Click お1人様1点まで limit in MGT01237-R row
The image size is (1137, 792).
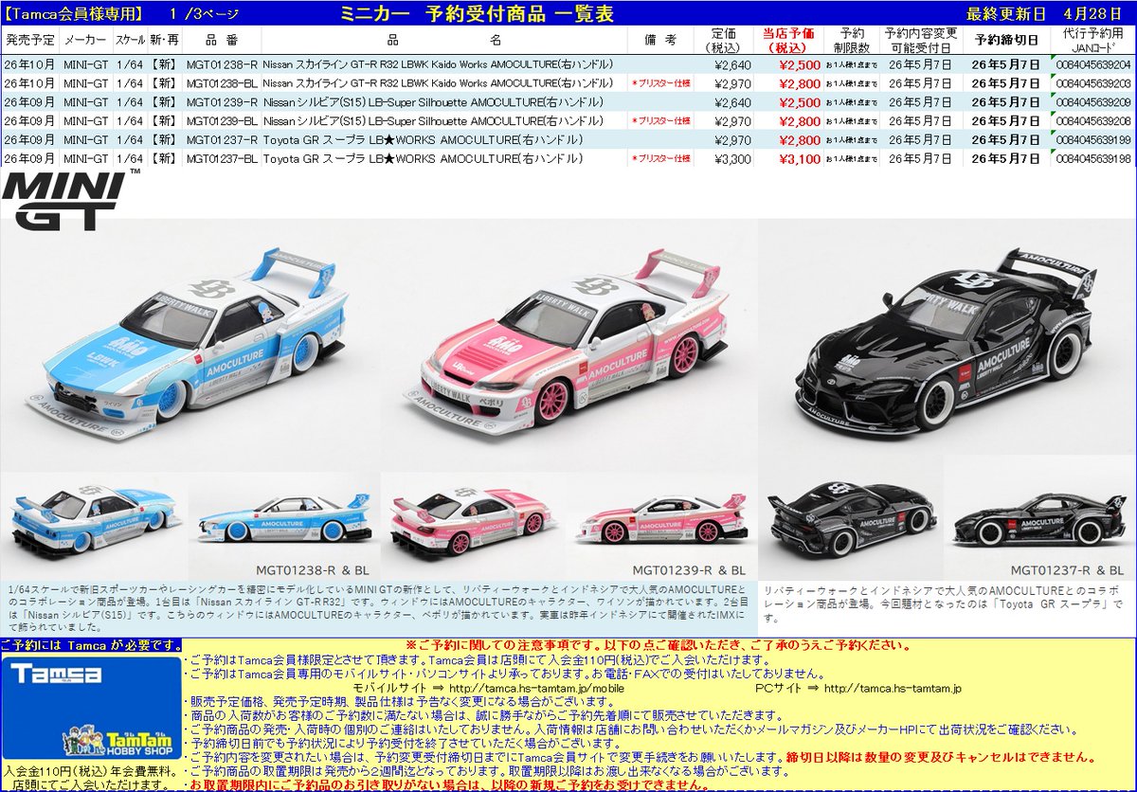coord(851,140)
